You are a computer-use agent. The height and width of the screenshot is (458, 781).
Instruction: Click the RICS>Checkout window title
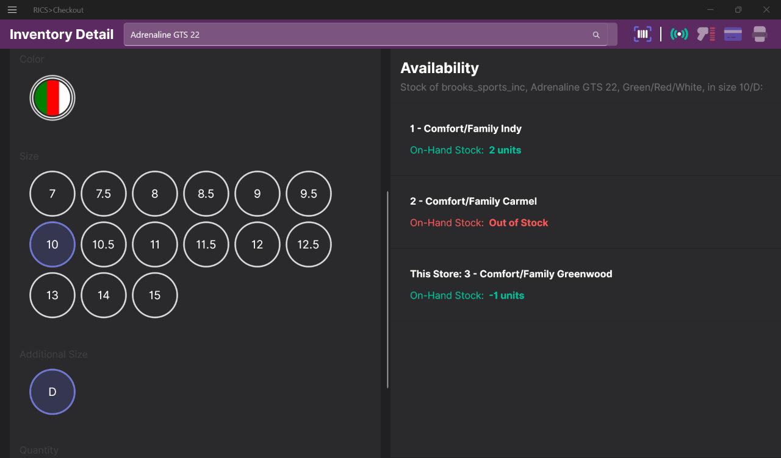coord(59,10)
